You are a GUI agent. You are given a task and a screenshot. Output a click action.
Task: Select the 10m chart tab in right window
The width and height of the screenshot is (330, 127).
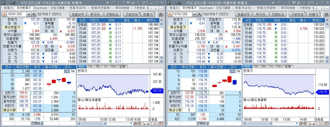pyautogui.click(x=279, y=66)
